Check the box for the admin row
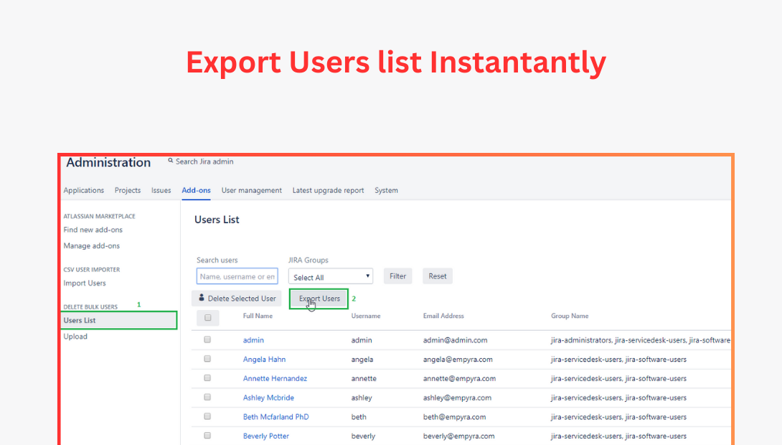 (207, 339)
